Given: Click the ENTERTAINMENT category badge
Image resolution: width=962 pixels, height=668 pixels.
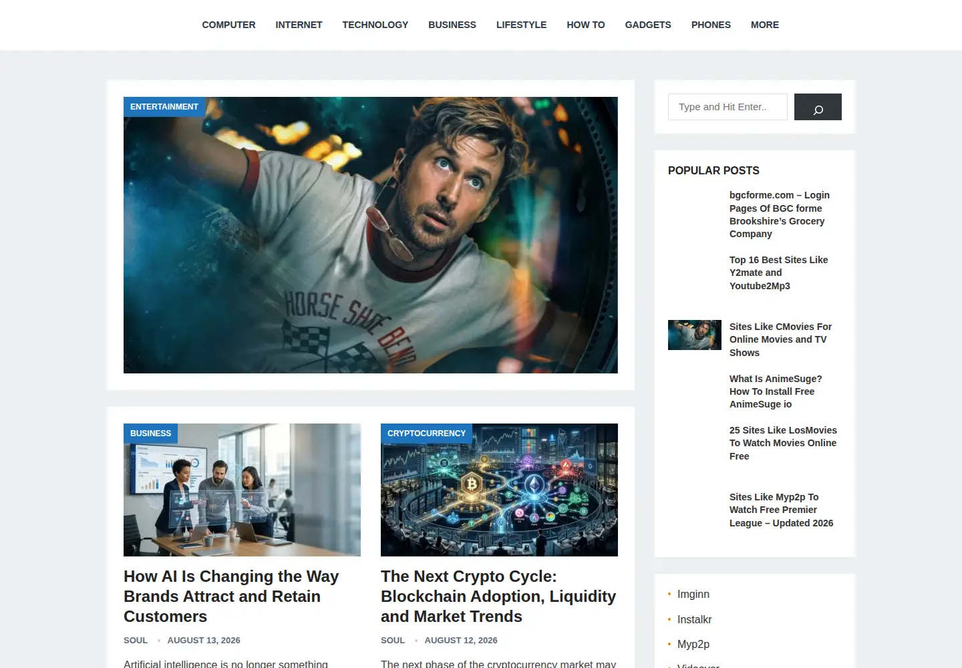Looking at the screenshot, I should [164, 107].
